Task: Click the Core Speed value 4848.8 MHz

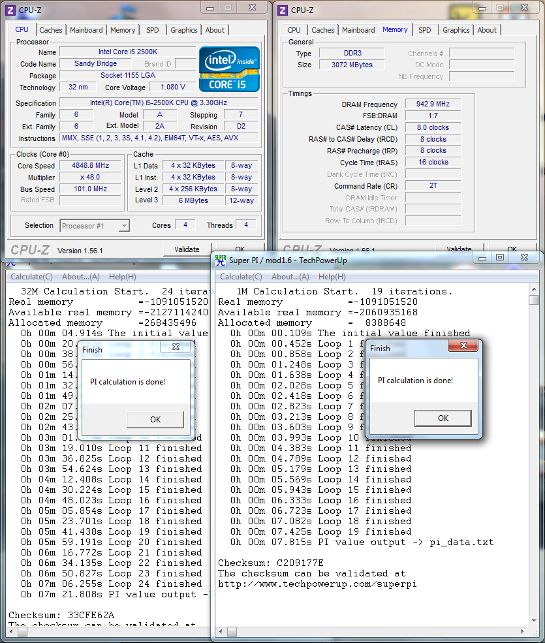Action: coord(91,165)
